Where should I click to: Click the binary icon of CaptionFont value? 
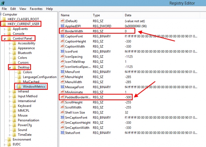(62, 36)
